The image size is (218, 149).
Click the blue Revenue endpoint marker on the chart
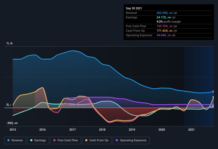click(213, 92)
